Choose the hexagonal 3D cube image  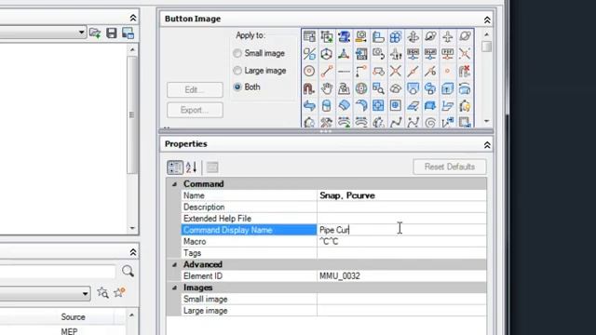[x=327, y=54]
